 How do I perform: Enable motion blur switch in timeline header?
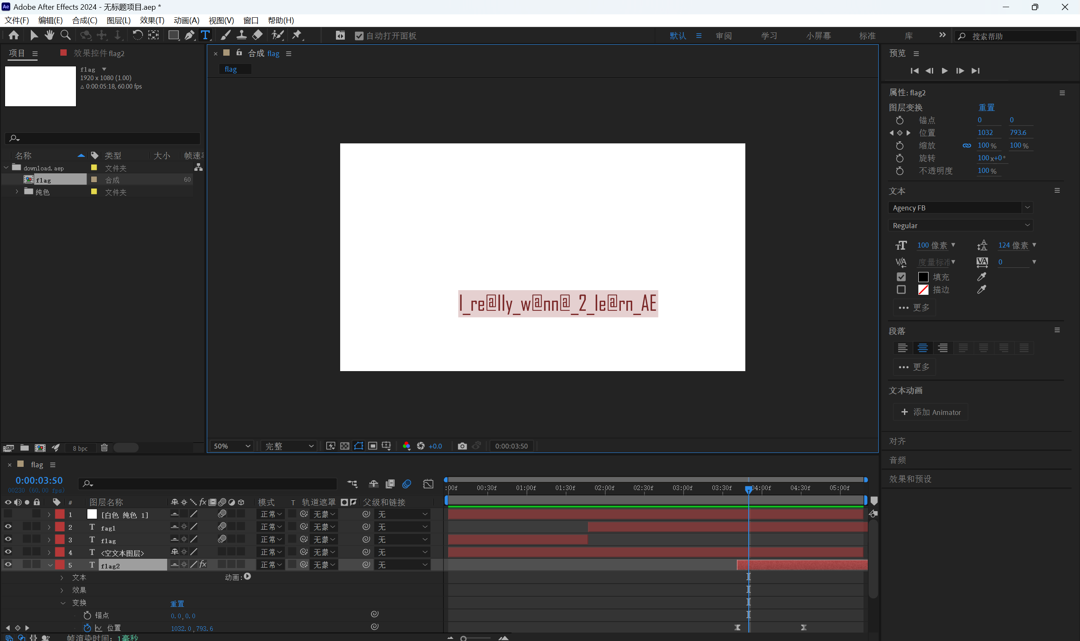(x=407, y=484)
